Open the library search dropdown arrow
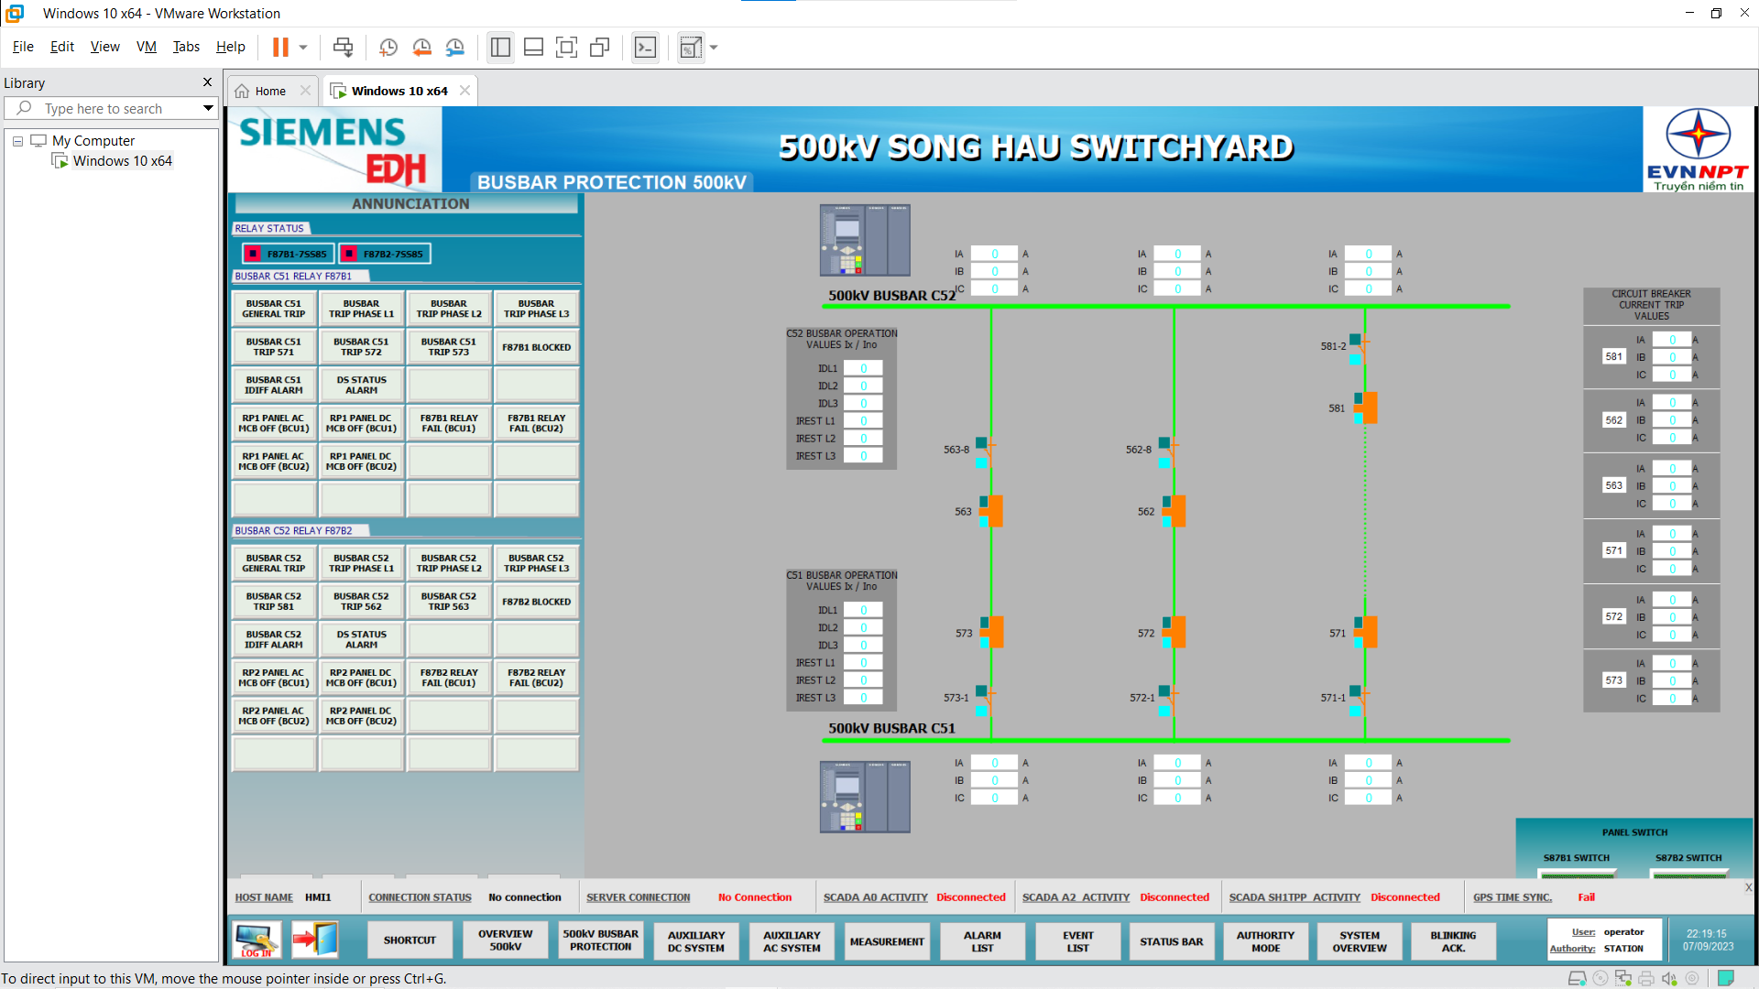Viewport: 1759px width, 989px height. (208, 108)
